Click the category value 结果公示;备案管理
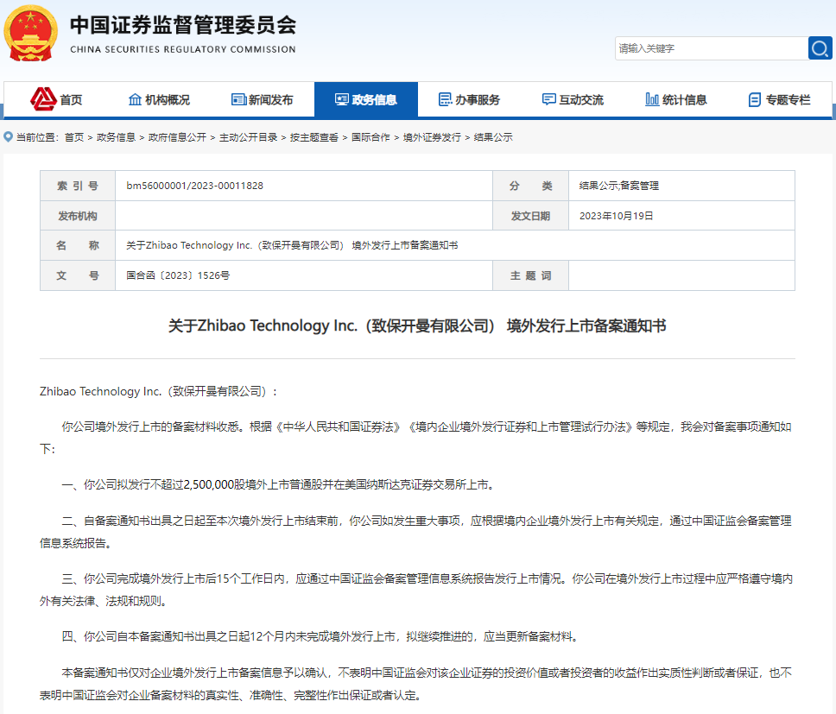The image size is (836, 714). click(619, 186)
